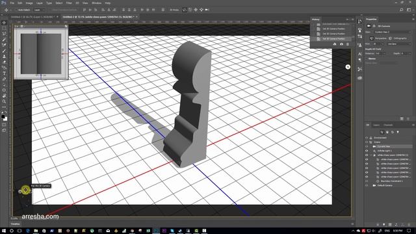Select Boundary Constraint 1 in 3D panel

391,181
